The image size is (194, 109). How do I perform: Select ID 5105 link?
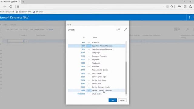(83, 56)
